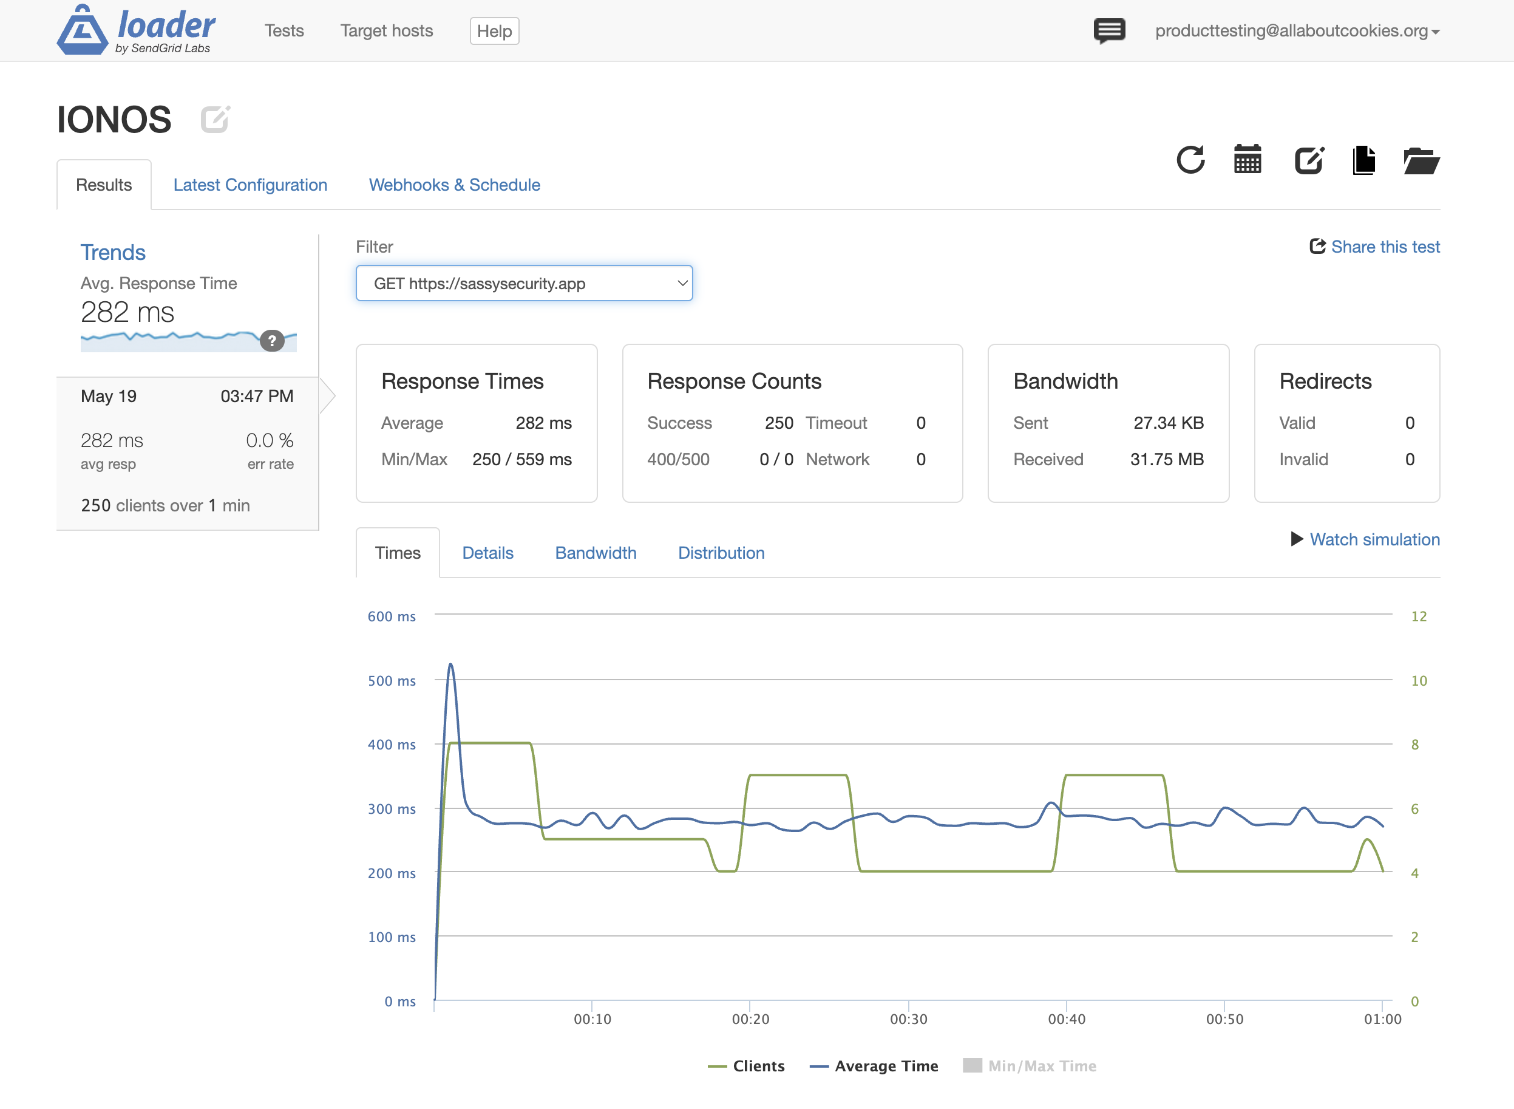Click the 250 clients over 1 min text
The height and width of the screenshot is (1109, 1514).
point(165,505)
